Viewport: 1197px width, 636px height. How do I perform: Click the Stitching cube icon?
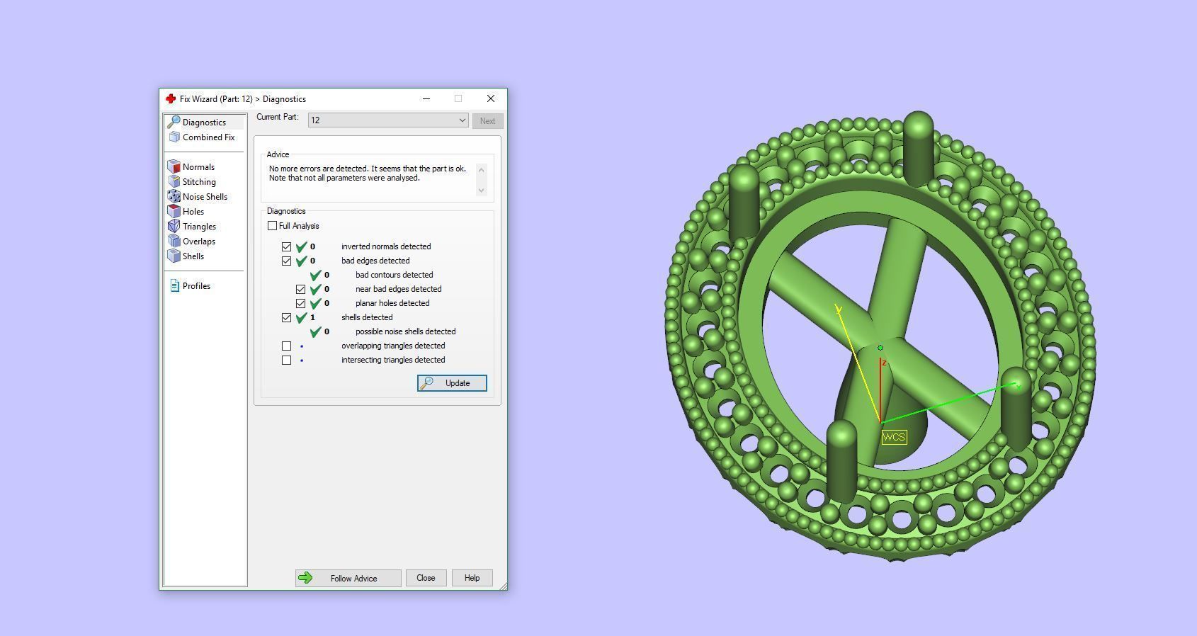[174, 182]
